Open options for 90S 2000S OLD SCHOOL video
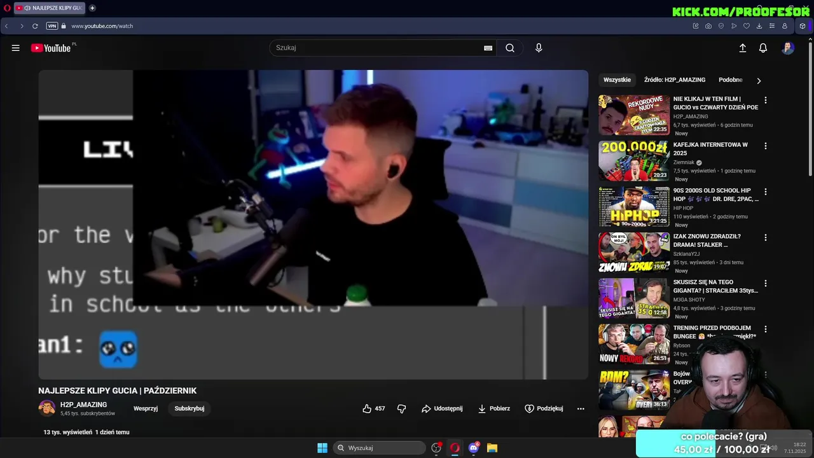This screenshot has height=458, width=814. pyautogui.click(x=766, y=192)
